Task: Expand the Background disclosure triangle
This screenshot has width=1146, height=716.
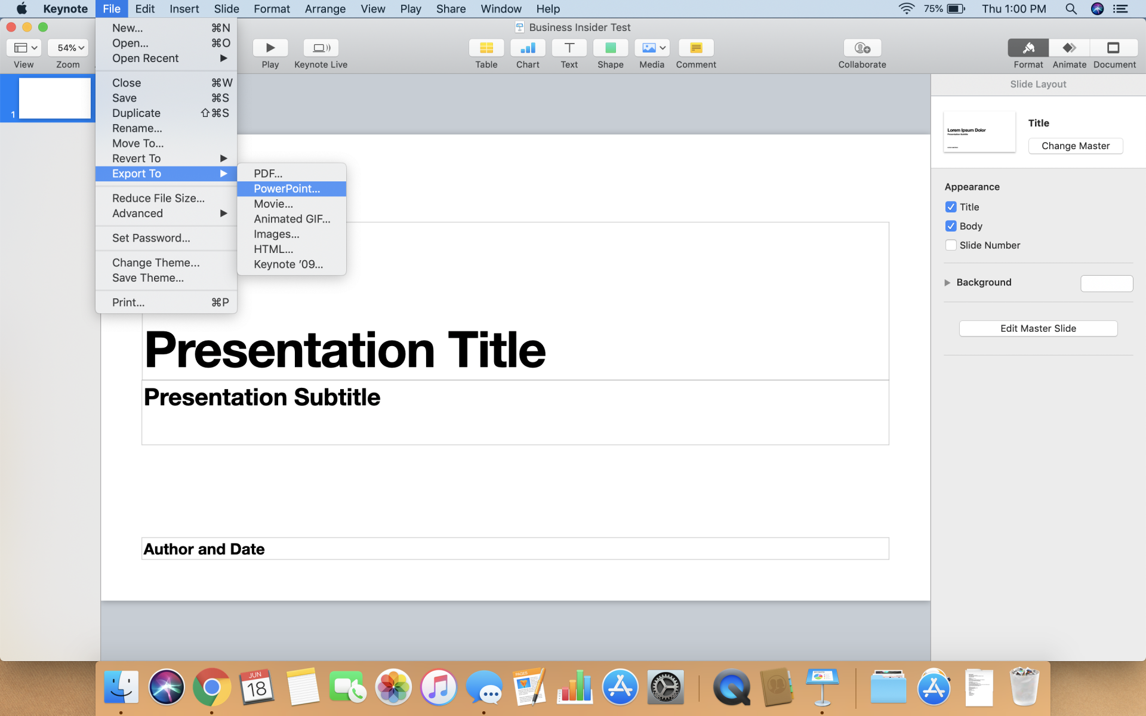Action: coord(947,283)
